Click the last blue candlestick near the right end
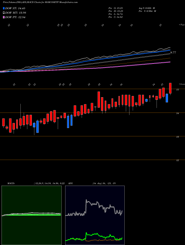 tap(167, 98)
